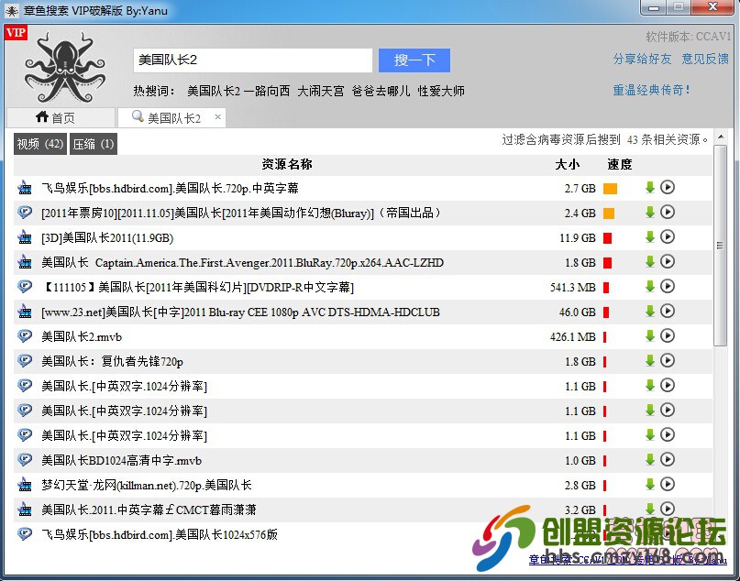The height and width of the screenshot is (581, 740).
Task: Download 美国队长BD1024高清中字.rmvb
Action: pos(650,459)
